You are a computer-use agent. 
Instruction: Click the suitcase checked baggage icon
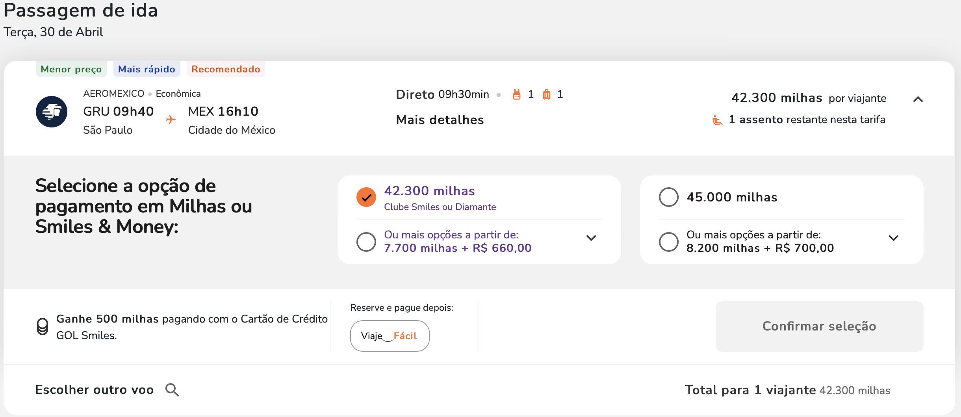[546, 94]
